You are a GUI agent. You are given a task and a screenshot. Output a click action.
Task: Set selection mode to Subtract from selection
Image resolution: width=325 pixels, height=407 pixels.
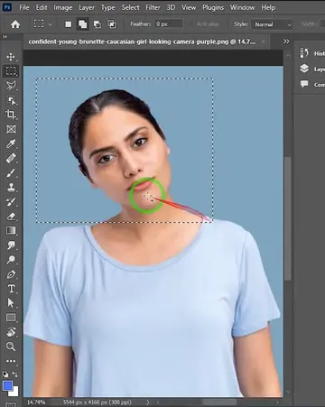[97, 24]
